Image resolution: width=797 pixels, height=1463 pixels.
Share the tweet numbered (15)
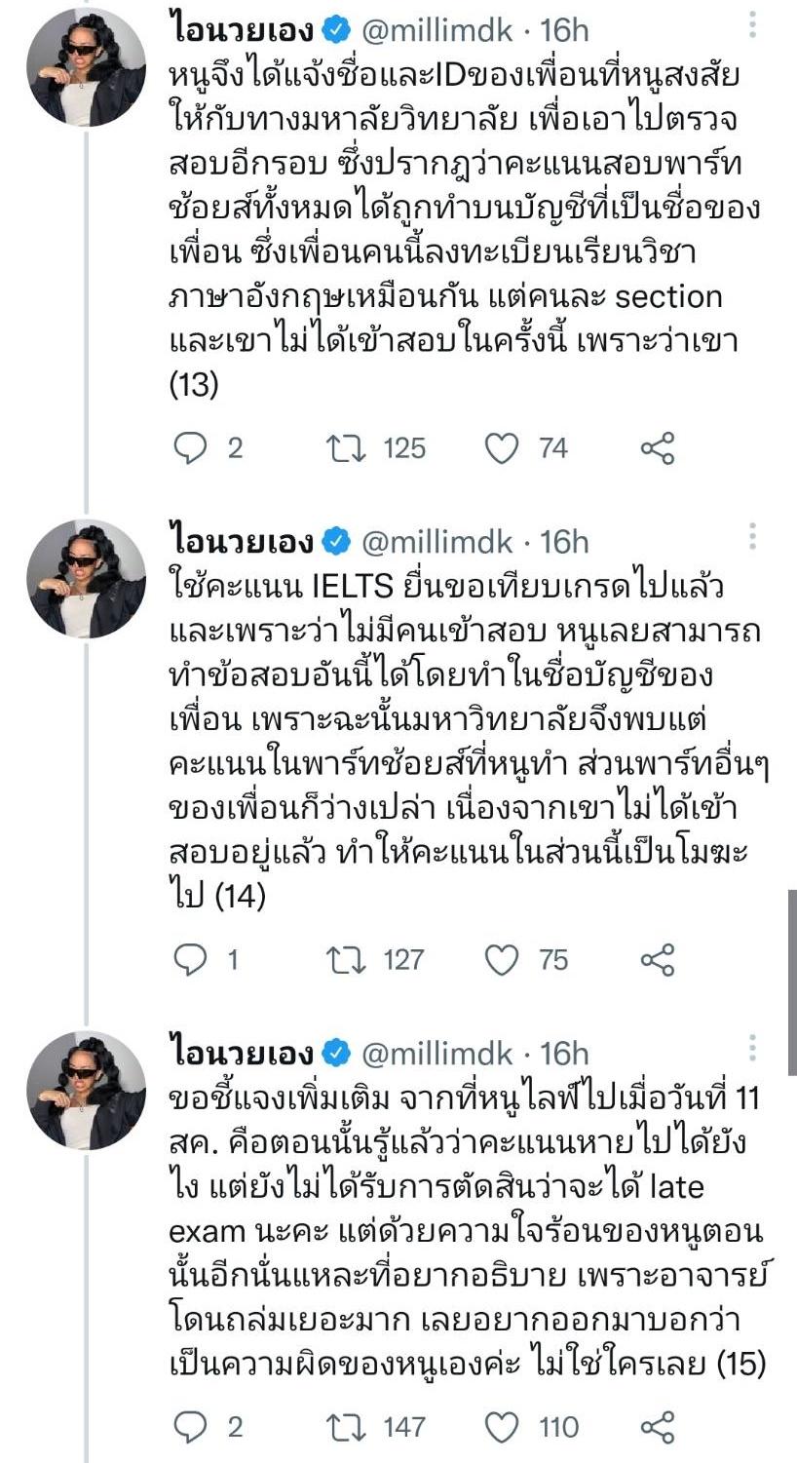pos(657,1428)
